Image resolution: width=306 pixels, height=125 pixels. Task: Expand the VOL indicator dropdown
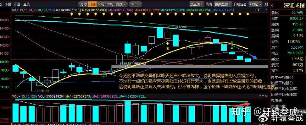(x=16, y=96)
